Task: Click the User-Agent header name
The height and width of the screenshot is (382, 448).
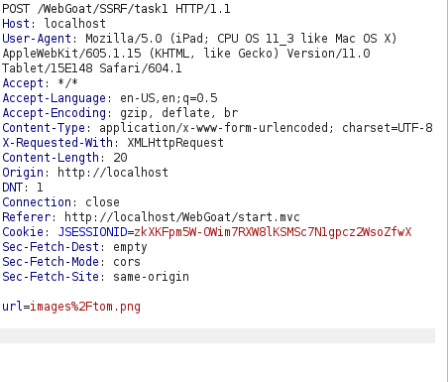Action: pos(37,39)
